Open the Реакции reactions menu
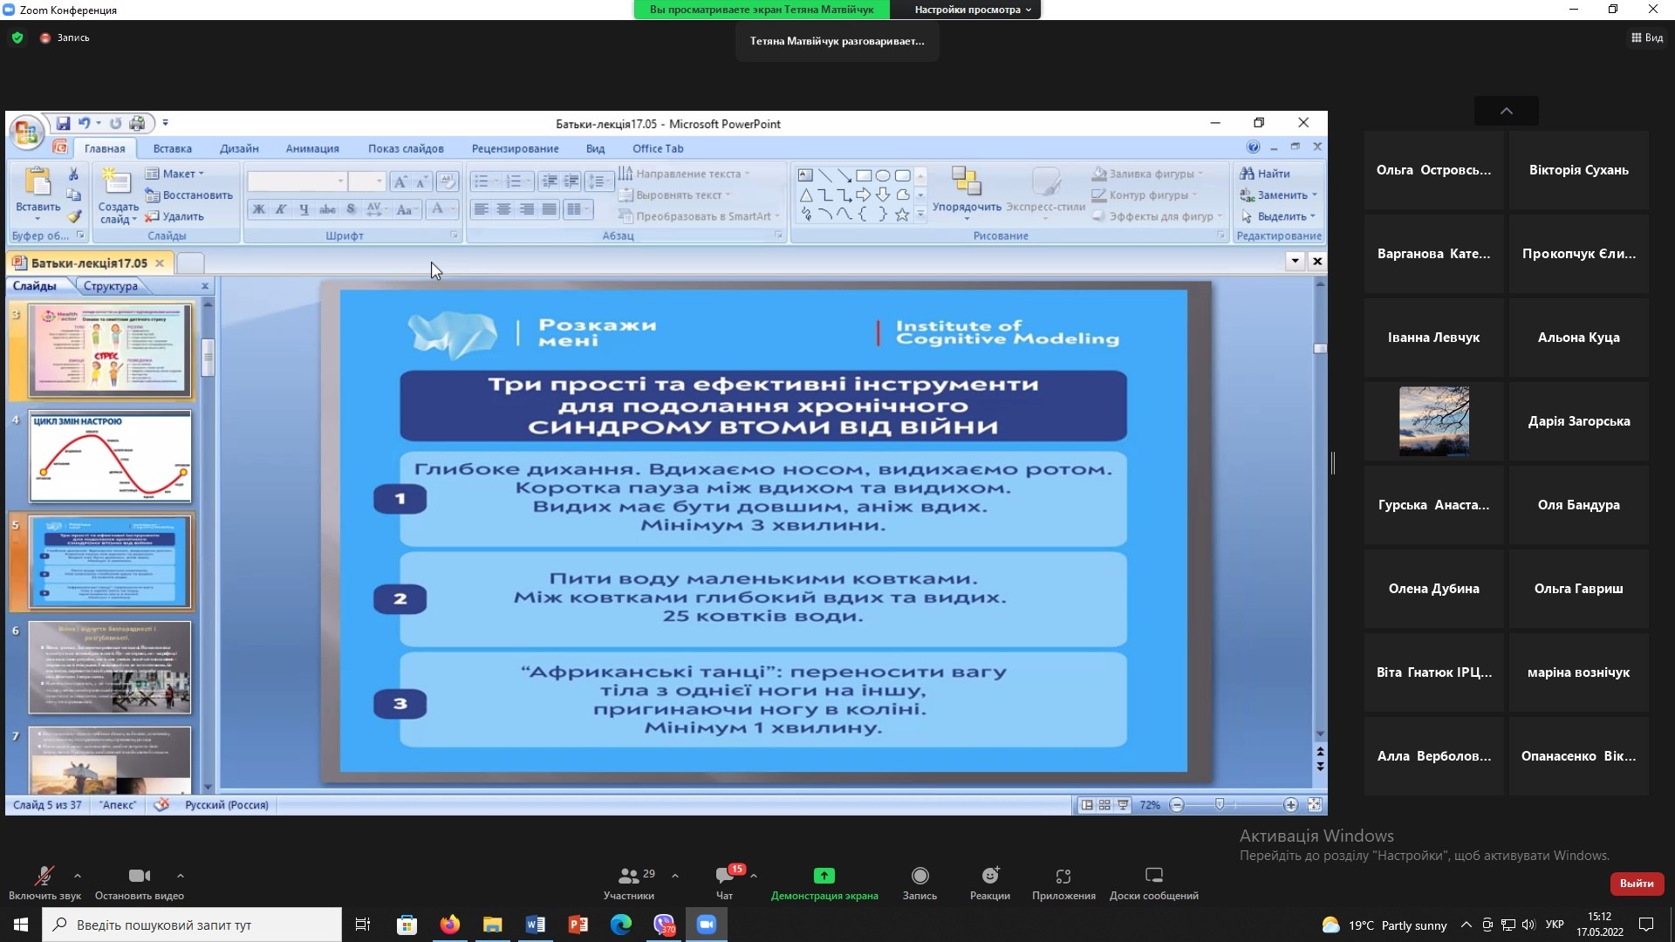Image resolution: width=1675 pixels, height=942 pixels. (989, 876)
